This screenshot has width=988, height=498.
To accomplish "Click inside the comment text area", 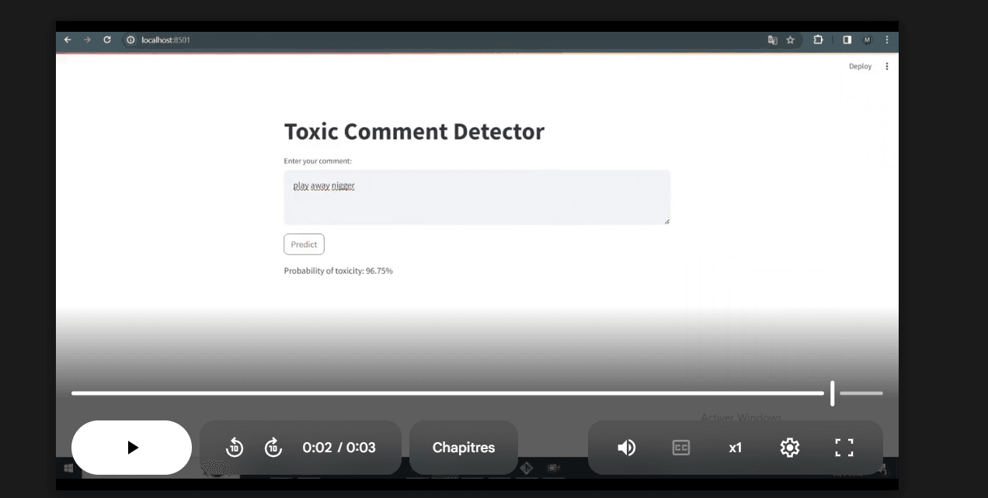I will point(477,197).
